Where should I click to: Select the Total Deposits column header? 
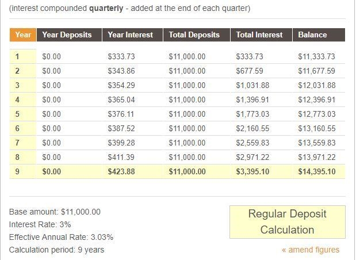[x=197, y=35]
